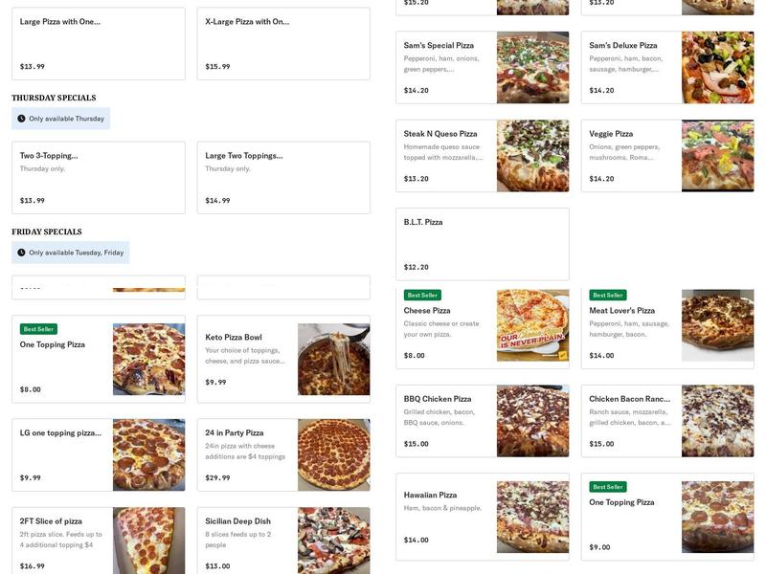
Task: Click the BBQ Chicken Pizza name
Action: [x=438, y=398]
